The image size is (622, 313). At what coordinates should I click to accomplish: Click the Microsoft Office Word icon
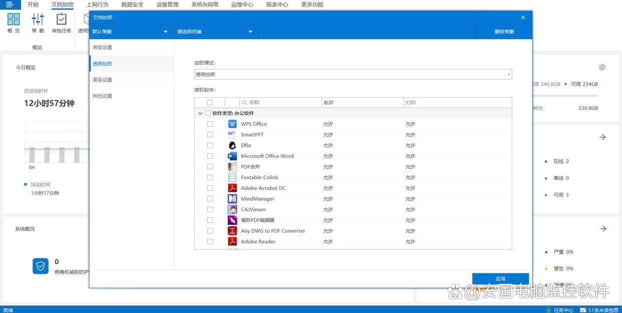pos(232,156)
